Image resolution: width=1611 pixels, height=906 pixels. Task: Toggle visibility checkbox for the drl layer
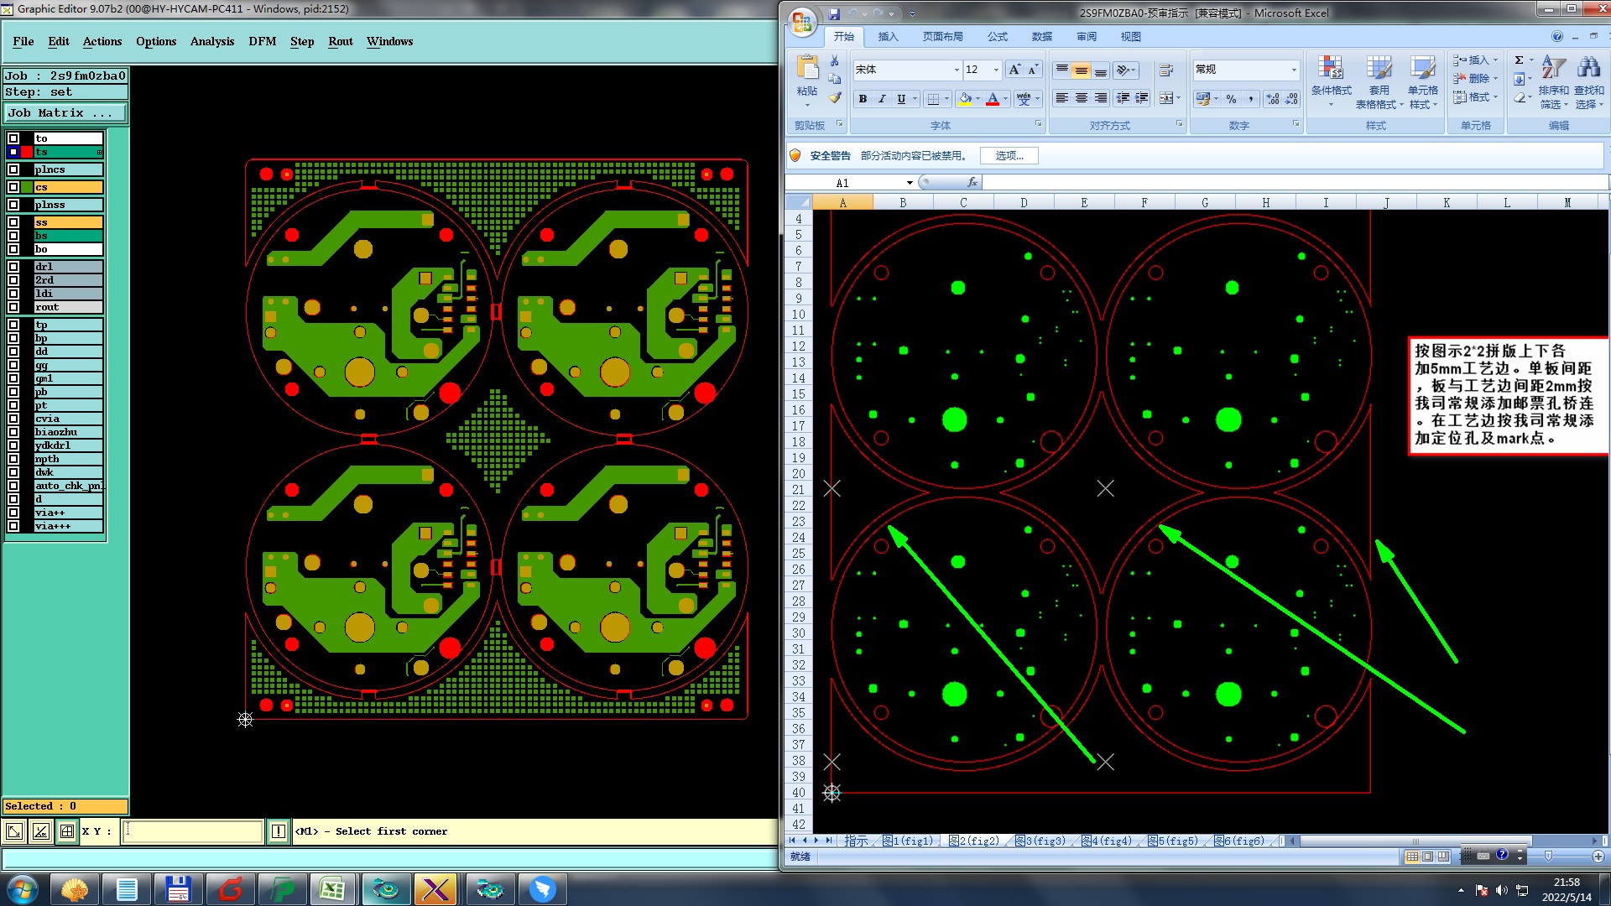click(13, 267)
